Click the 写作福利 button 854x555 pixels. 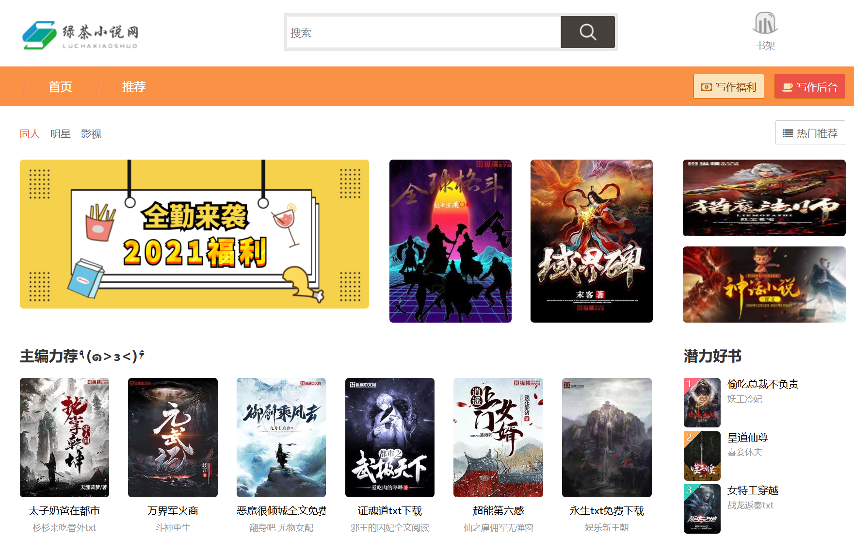pyautogui.click(x=728, y=86)
